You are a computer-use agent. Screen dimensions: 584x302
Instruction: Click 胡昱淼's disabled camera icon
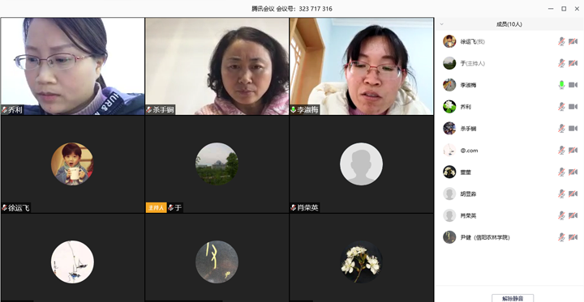(573, 194)
